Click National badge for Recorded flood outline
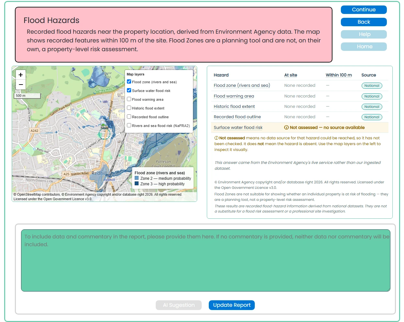404x322 pixels. (x=372, y=117)
